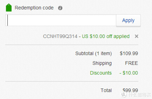Remove the applied CCNHT99Q314 coupon

coord(137,36)
